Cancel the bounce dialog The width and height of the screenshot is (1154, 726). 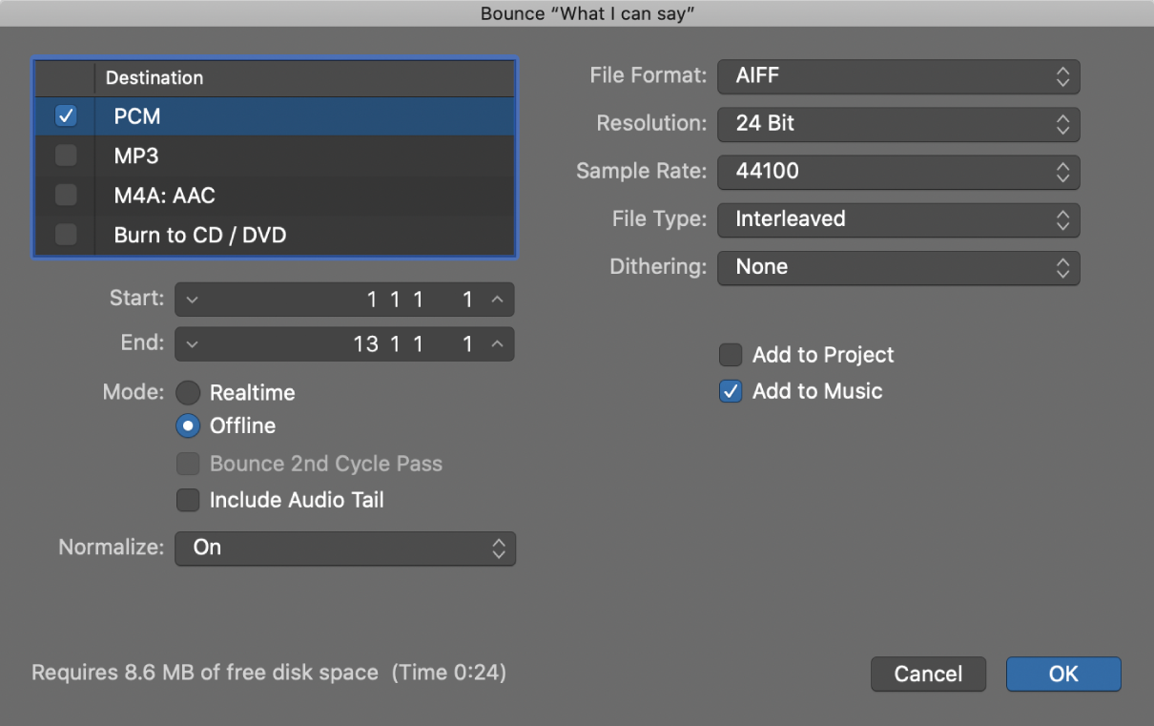[x=927, y=674]
